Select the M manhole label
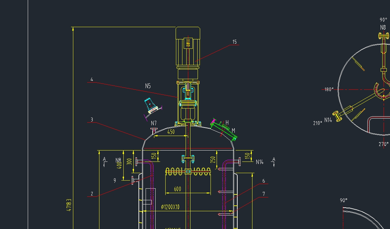This screenshot has width=390, height=229. coord(233,130)
